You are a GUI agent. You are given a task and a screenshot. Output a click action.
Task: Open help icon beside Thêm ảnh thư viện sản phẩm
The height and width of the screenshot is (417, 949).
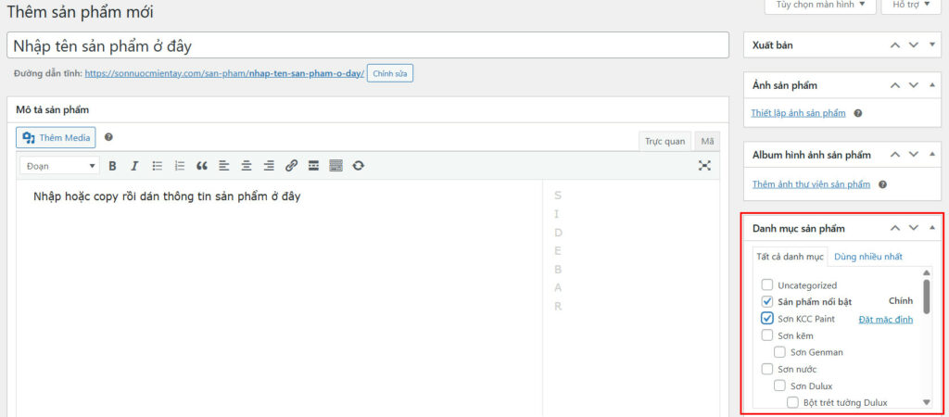(x=882, y=184)
